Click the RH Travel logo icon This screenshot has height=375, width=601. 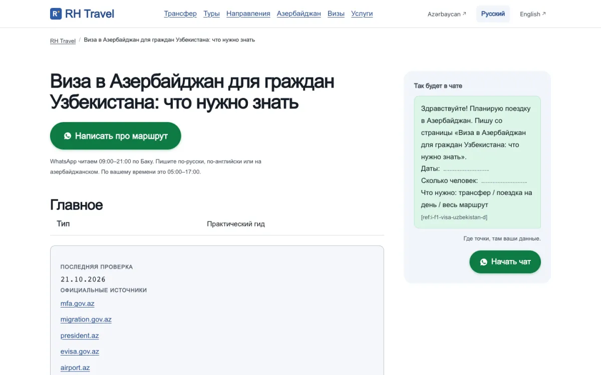(x=56, y=13)
